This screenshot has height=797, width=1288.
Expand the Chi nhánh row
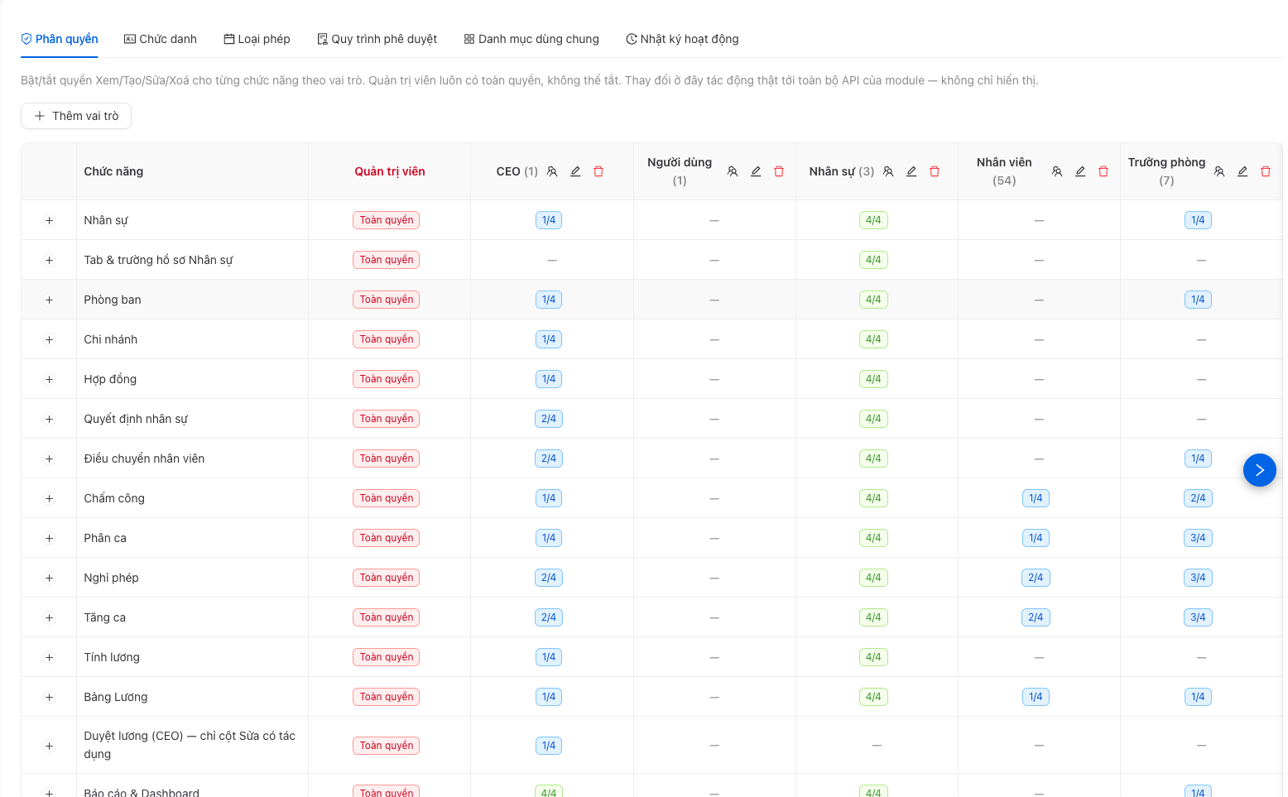(49, 339)
